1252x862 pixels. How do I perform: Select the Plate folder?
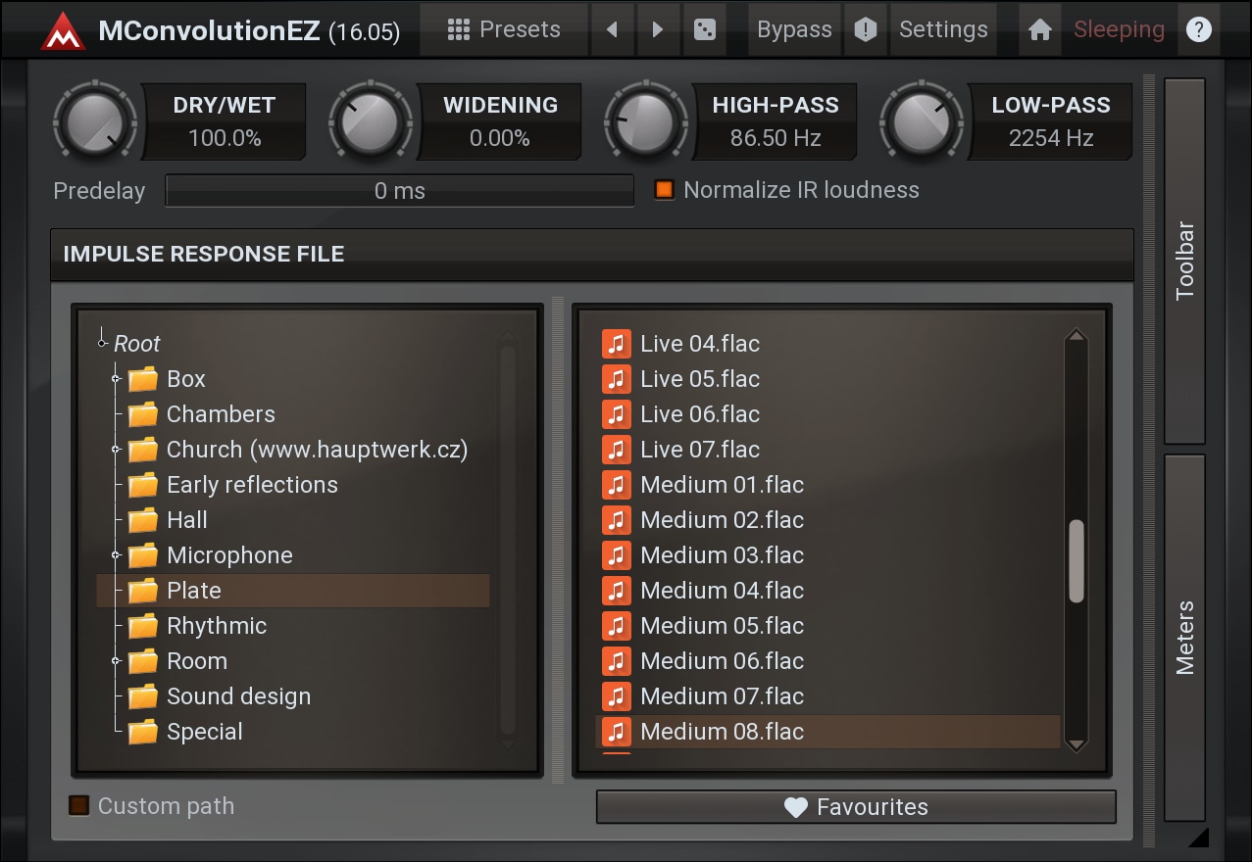(x=293, y=591)
